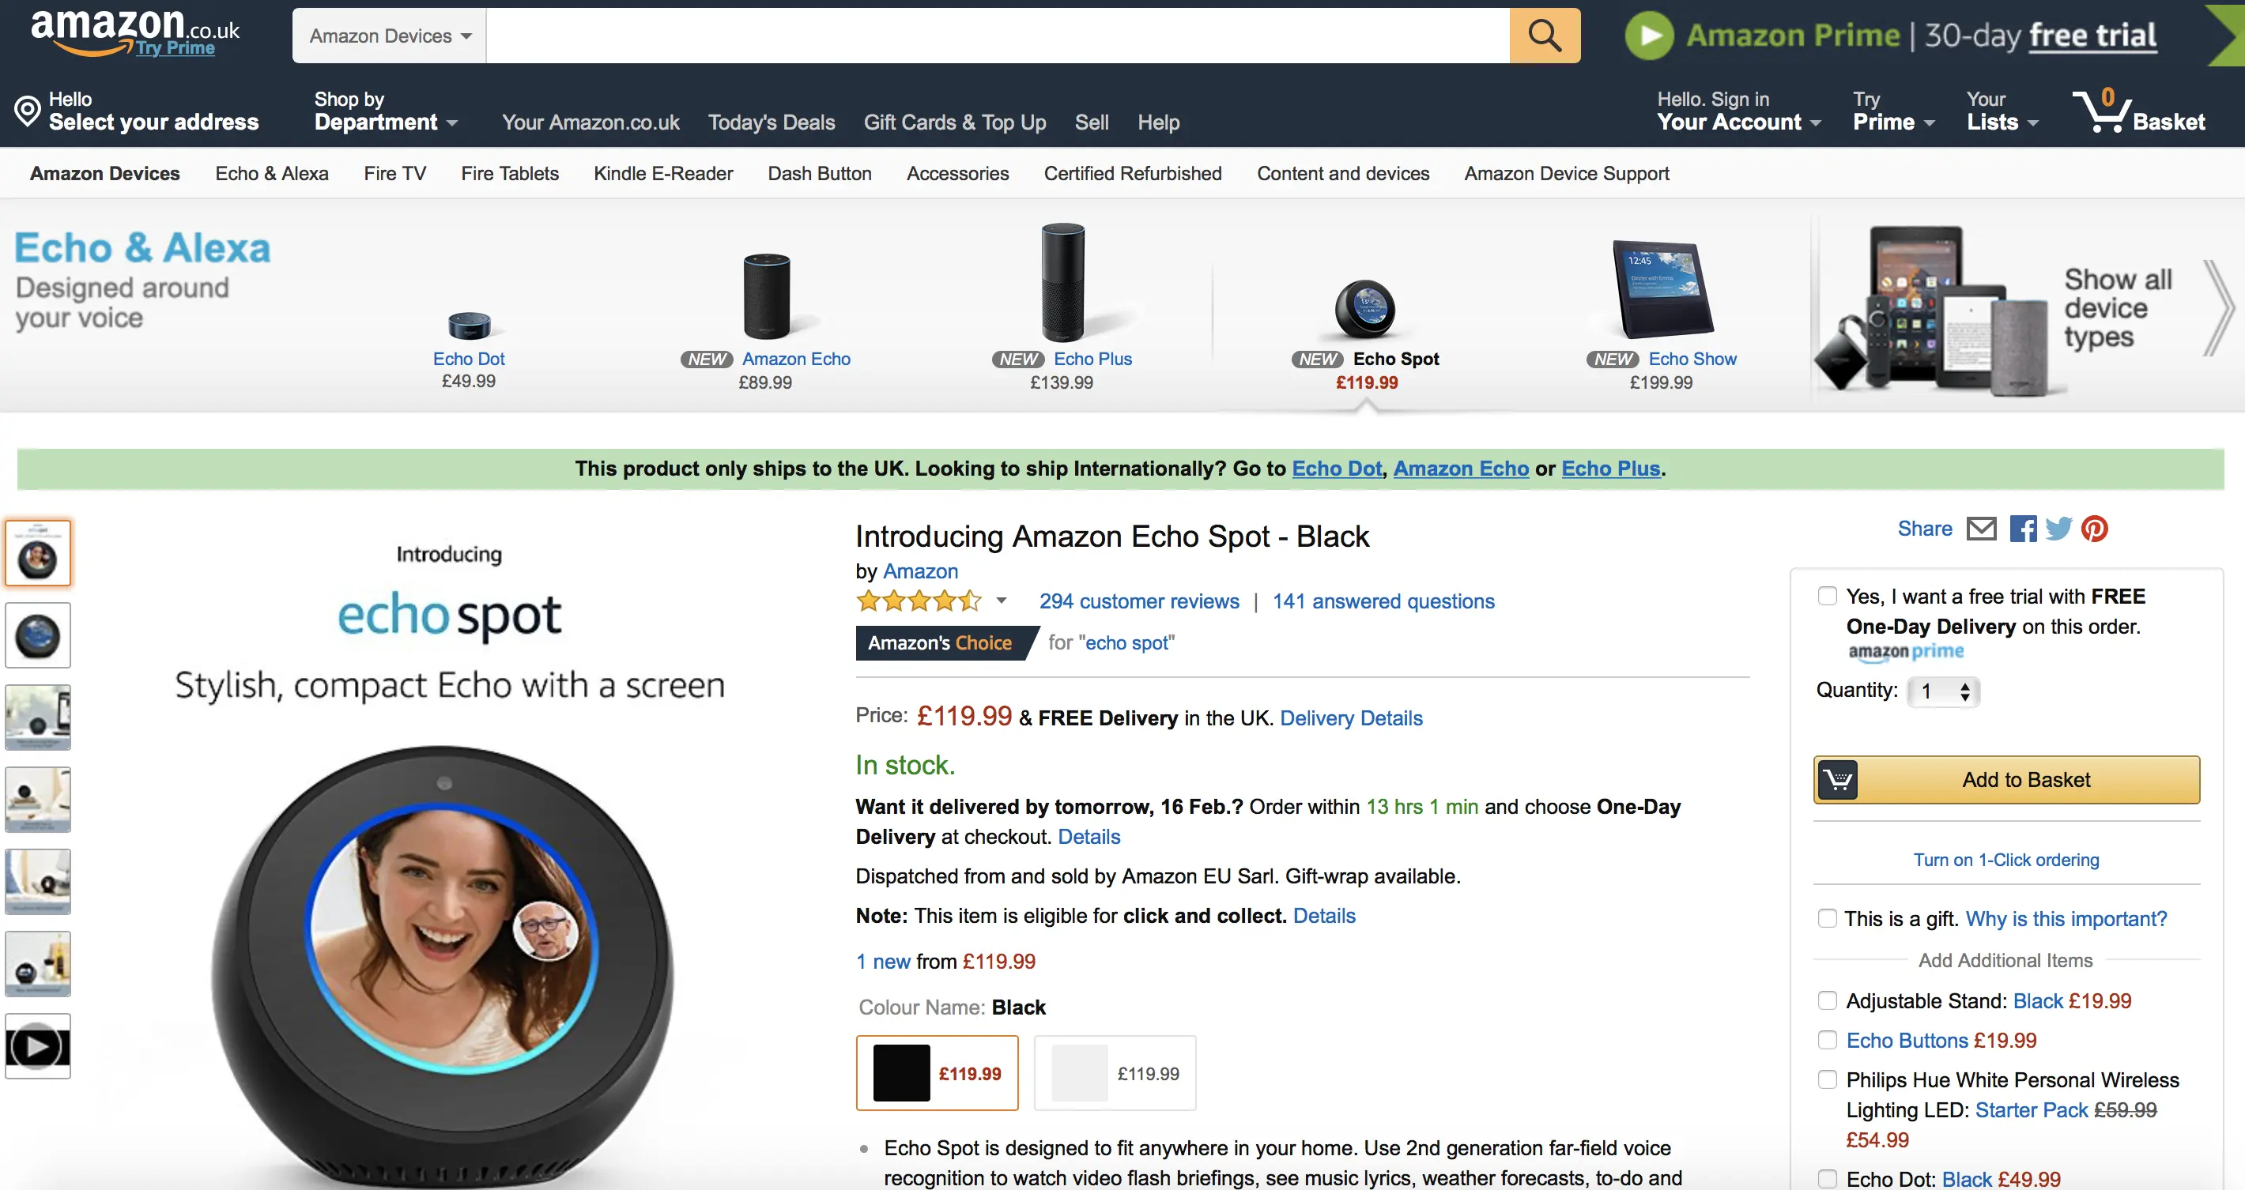The image size is (2245, 1190).
Task: Select the white colour swatch option
Action: 1115,1073
